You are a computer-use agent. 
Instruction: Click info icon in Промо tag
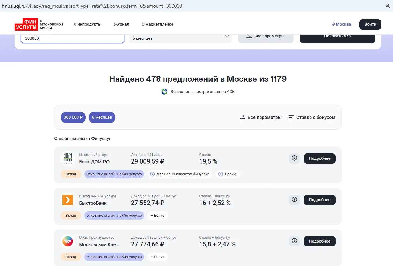[x=221, y=174]
